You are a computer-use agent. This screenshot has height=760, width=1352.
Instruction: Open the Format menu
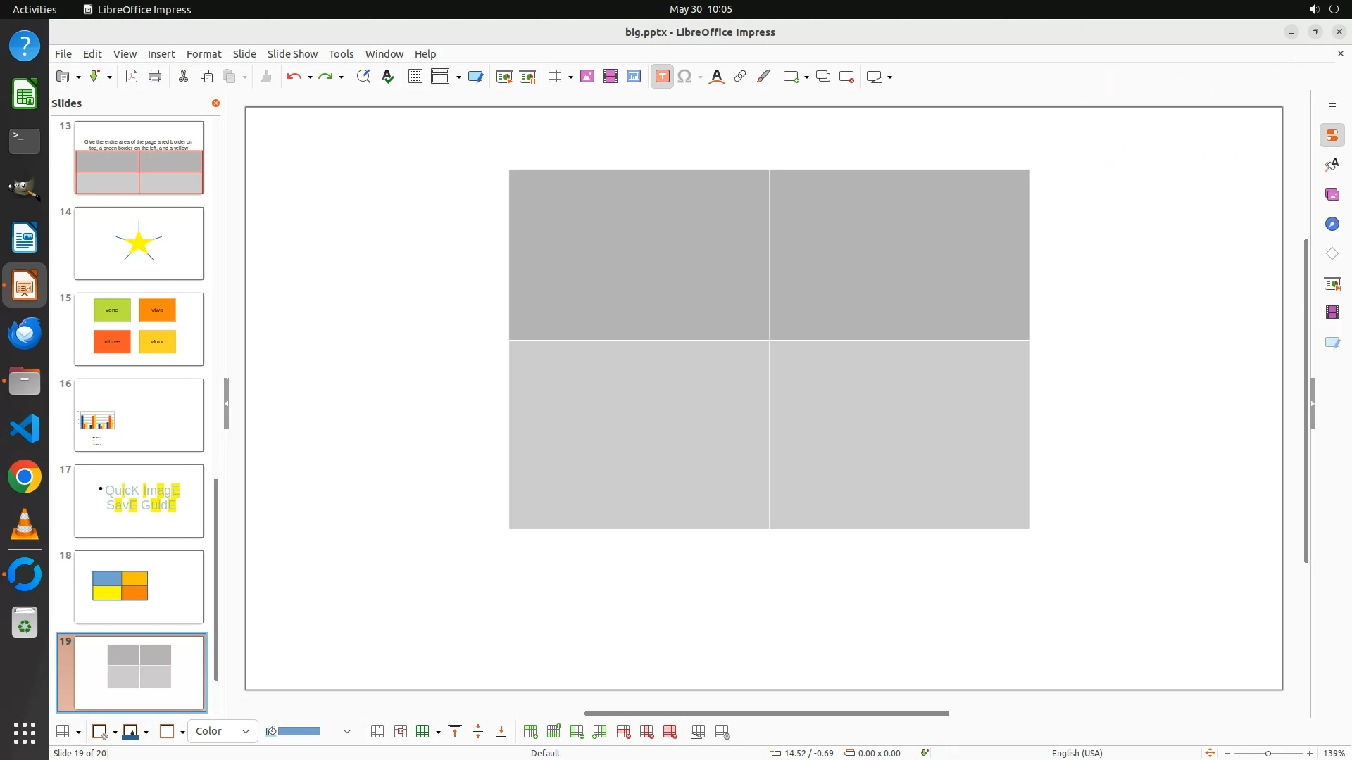204,54
